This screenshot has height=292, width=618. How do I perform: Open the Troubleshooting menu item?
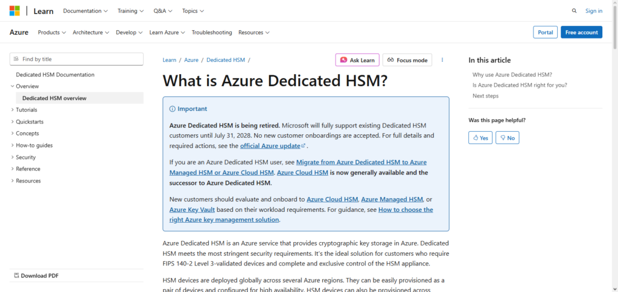pos(212,33)
